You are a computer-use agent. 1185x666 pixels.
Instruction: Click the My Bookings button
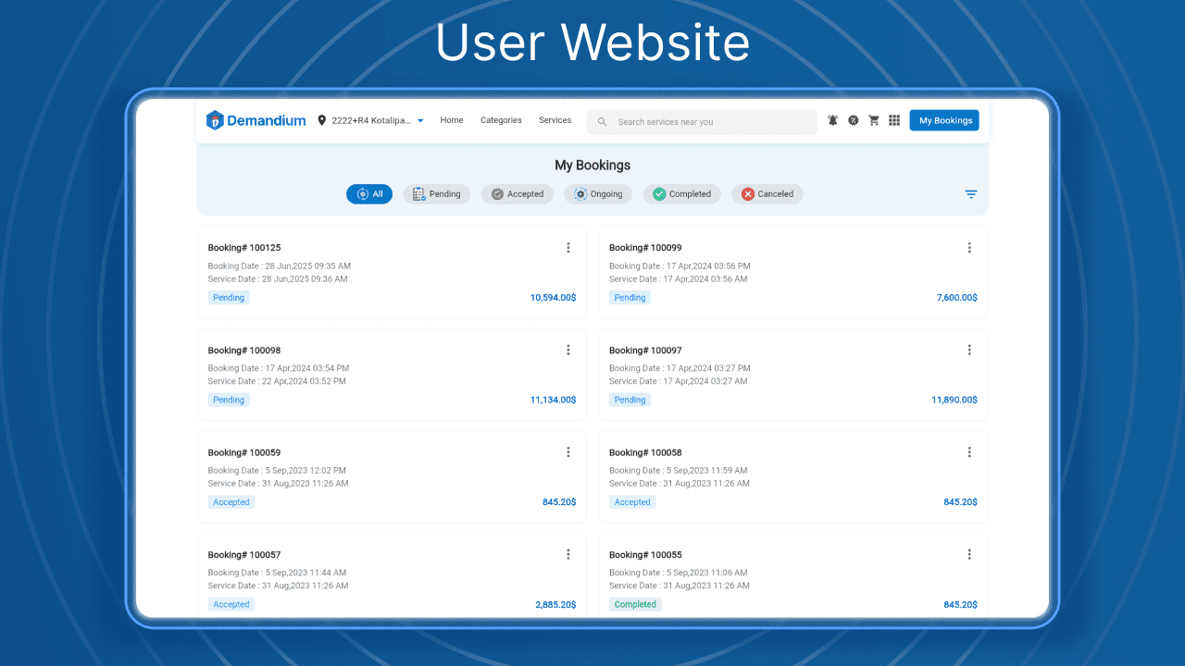coord(943,120)
